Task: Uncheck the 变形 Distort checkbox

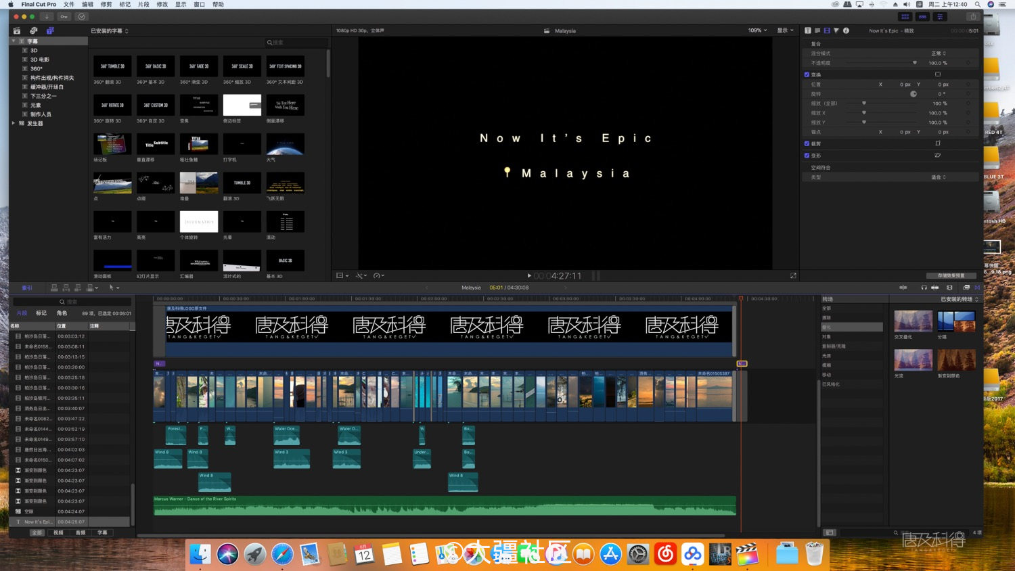Action: [x=807, y=155]
